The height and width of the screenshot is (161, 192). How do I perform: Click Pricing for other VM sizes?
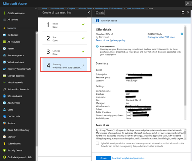click(161, 37)
